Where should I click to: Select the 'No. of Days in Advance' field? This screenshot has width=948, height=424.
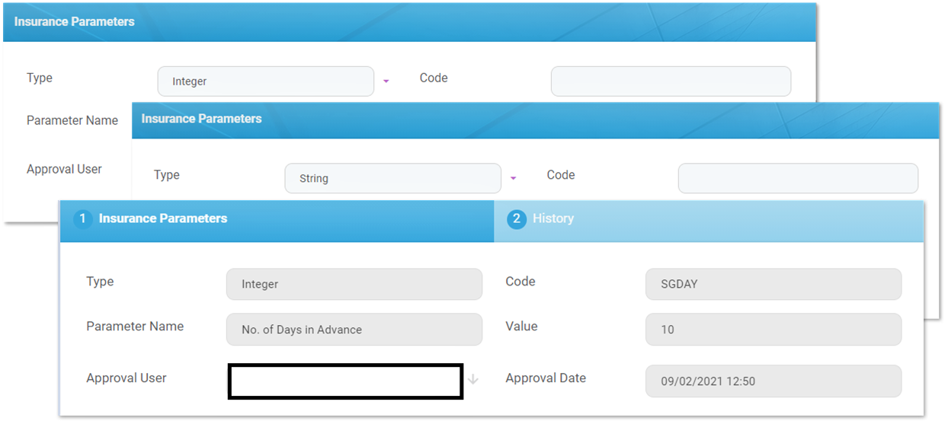[x=354, y=330]
